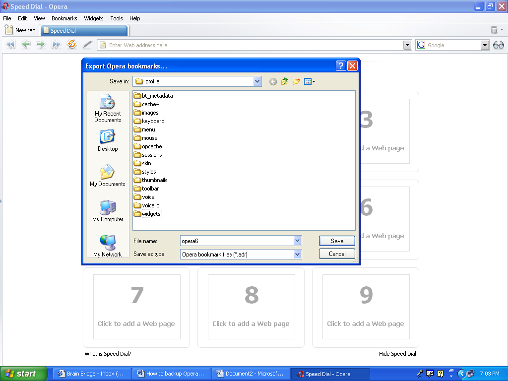Select the toolbar folder
508x381 pixels.
click(146, 188)
